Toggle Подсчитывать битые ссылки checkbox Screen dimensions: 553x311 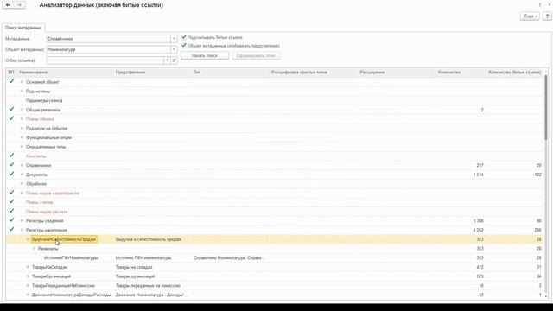click(183, 37)
